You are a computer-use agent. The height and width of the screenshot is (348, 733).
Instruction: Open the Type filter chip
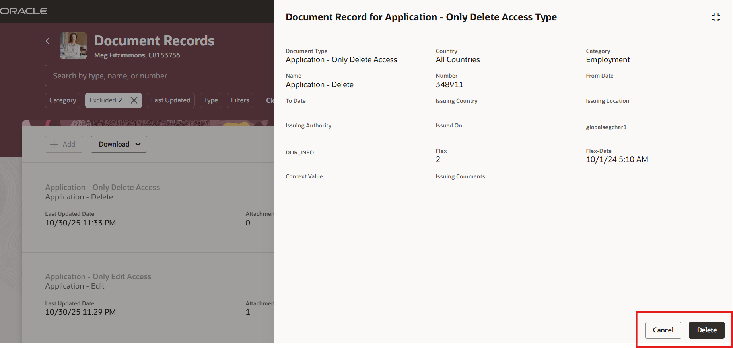coord(211,100)
